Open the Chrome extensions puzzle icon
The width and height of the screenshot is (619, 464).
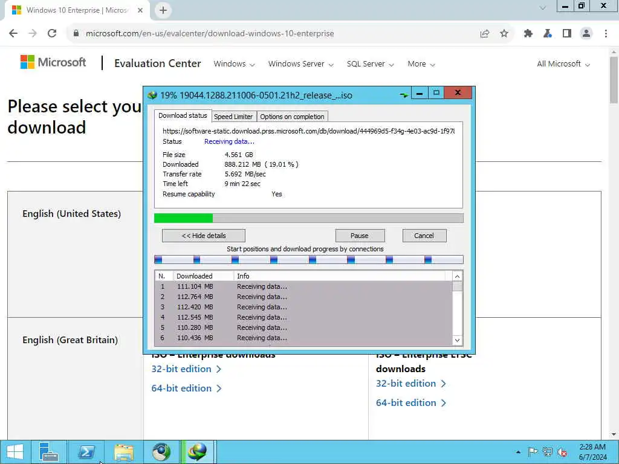[x=528, y=34]
